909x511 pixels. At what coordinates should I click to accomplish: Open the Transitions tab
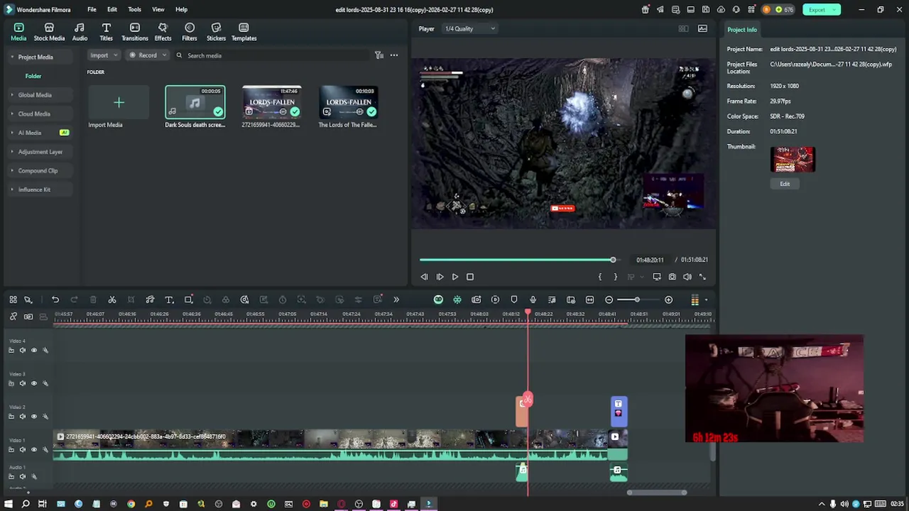click(134, 32)
